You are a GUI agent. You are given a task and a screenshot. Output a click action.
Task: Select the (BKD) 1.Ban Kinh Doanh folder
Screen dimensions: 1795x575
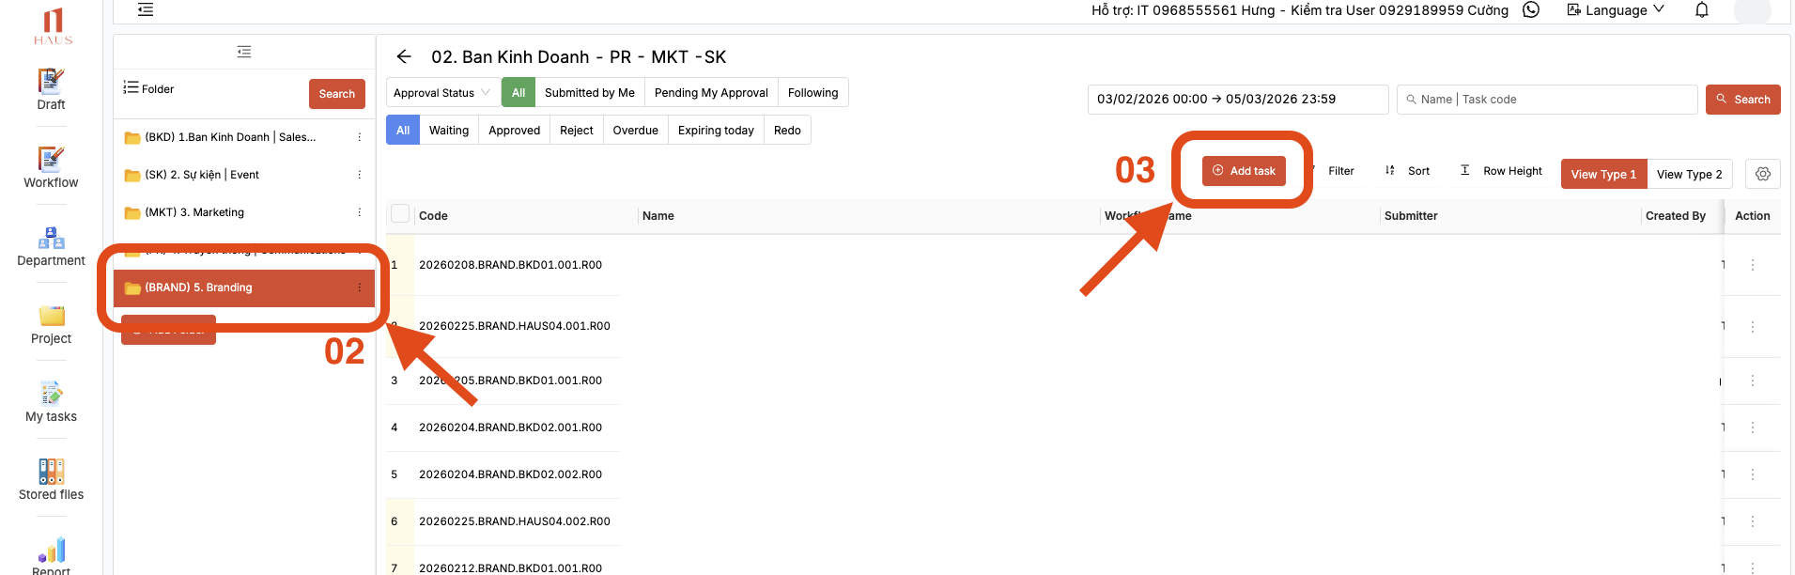[230, 137]
